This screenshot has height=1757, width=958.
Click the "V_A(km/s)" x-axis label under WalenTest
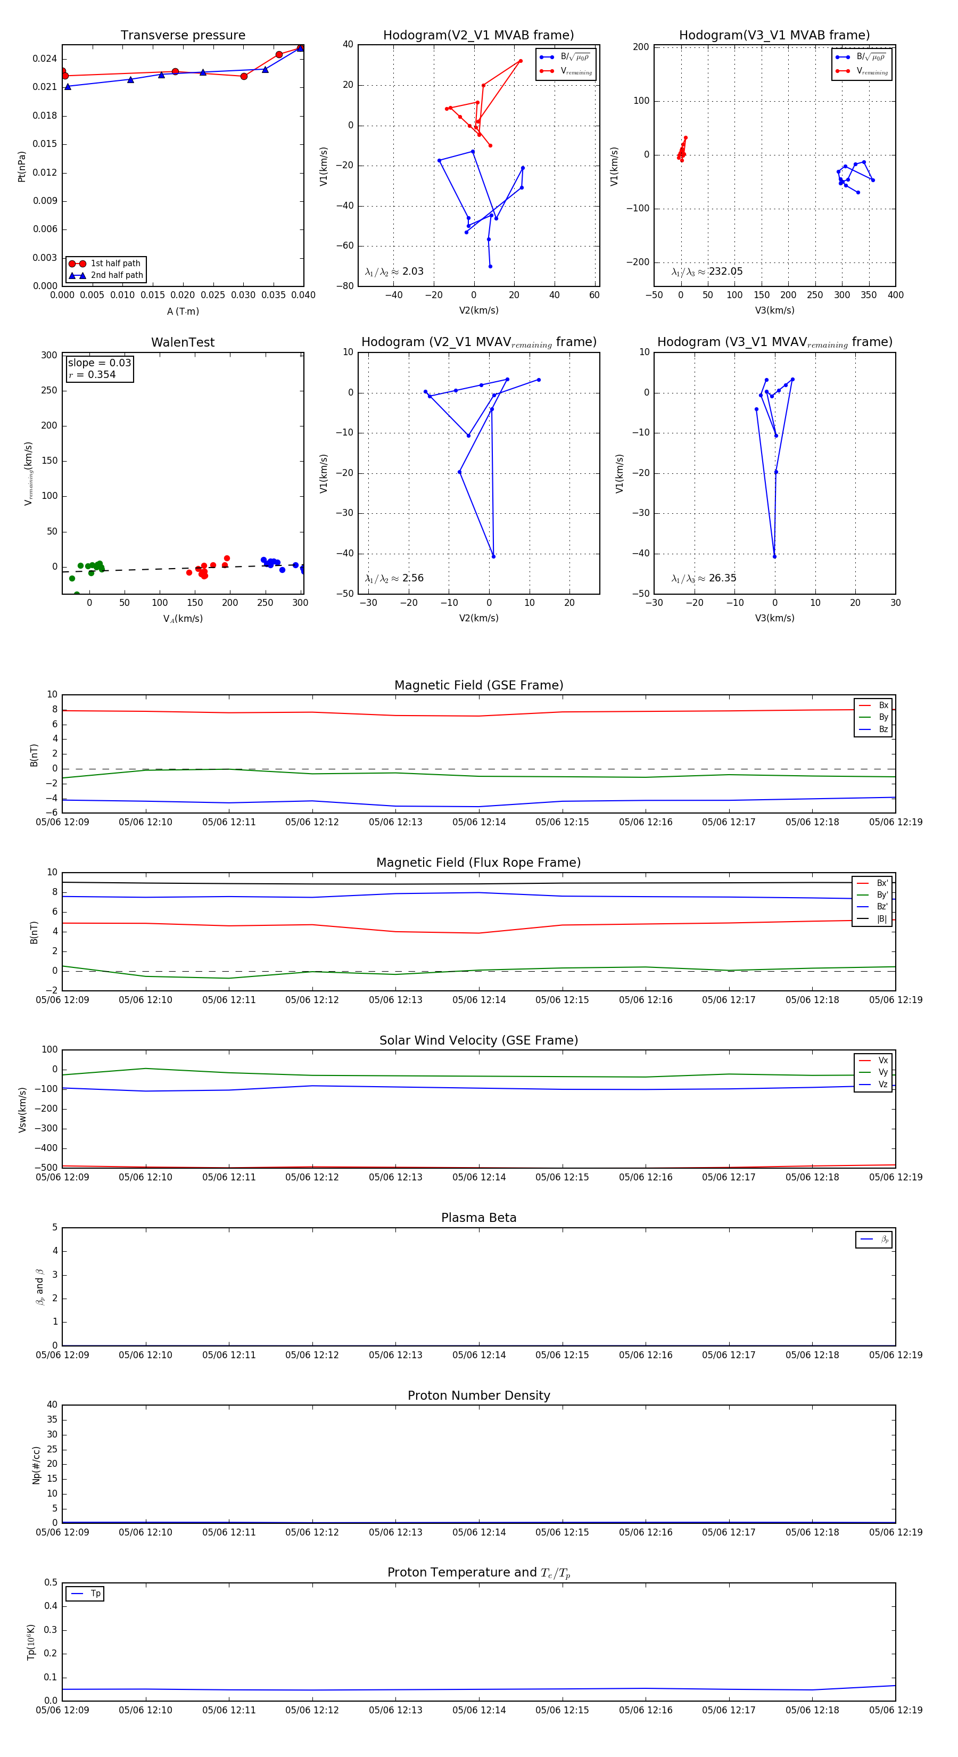click(x=183, y=619)
